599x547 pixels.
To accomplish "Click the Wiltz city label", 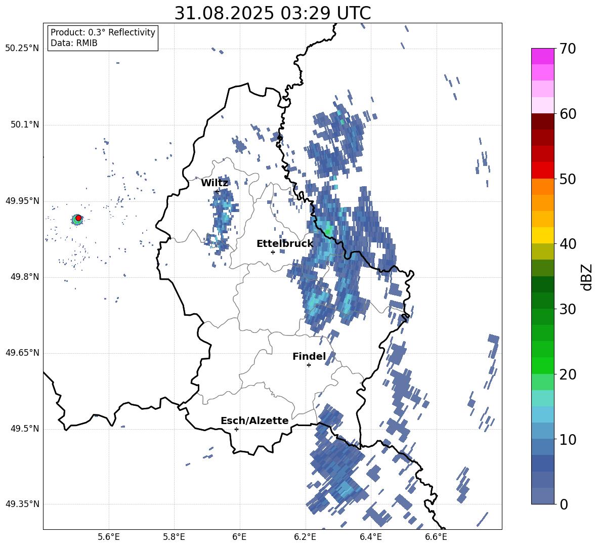I will tap(215, 183).
